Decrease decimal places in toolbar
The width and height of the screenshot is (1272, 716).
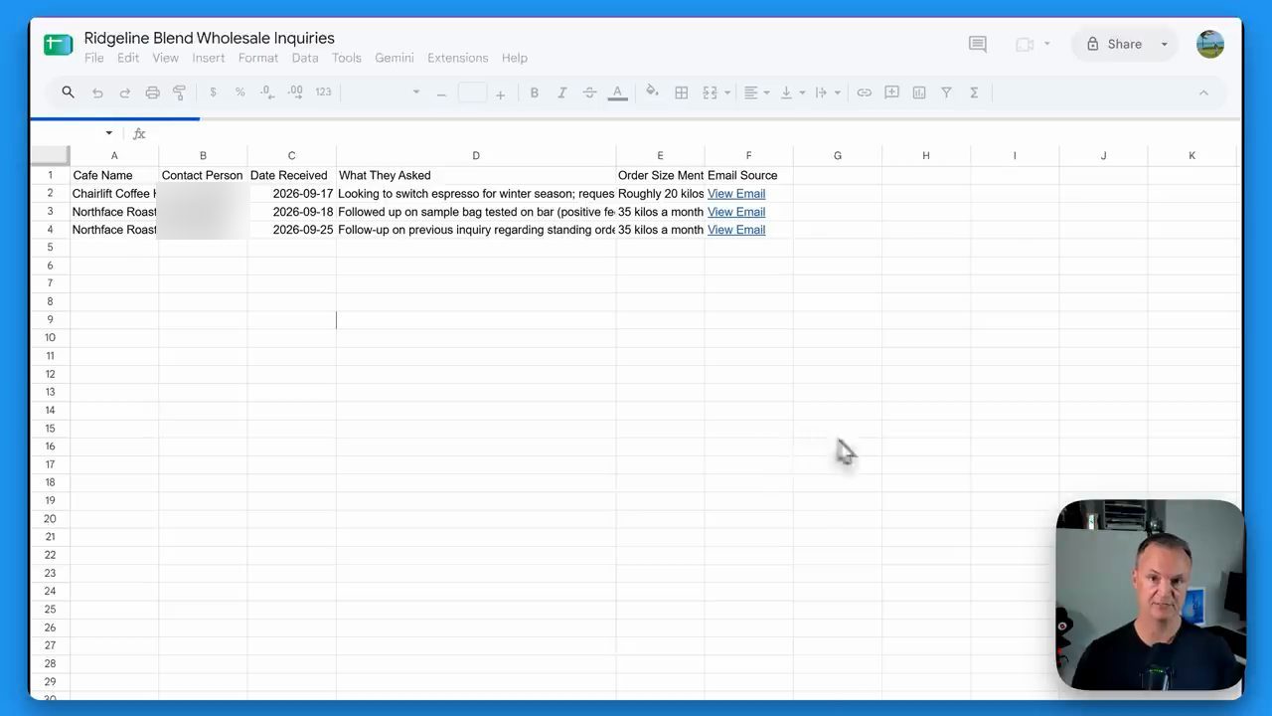point(267,92)
